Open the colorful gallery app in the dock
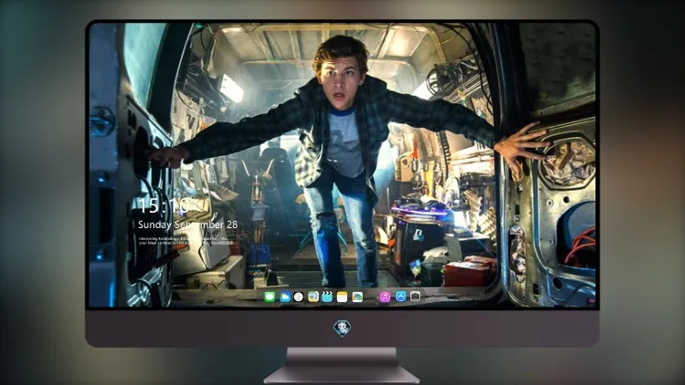Image resolution: width=685 pixels, height=385 pixels. click(x=357, y=297)
